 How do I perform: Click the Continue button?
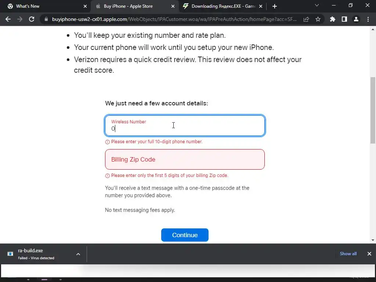[185, 235]
